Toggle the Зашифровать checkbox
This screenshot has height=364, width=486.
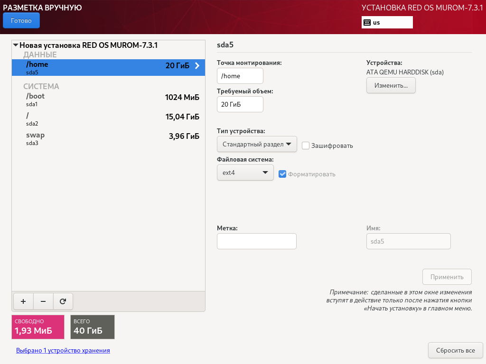tap(306, 146)
